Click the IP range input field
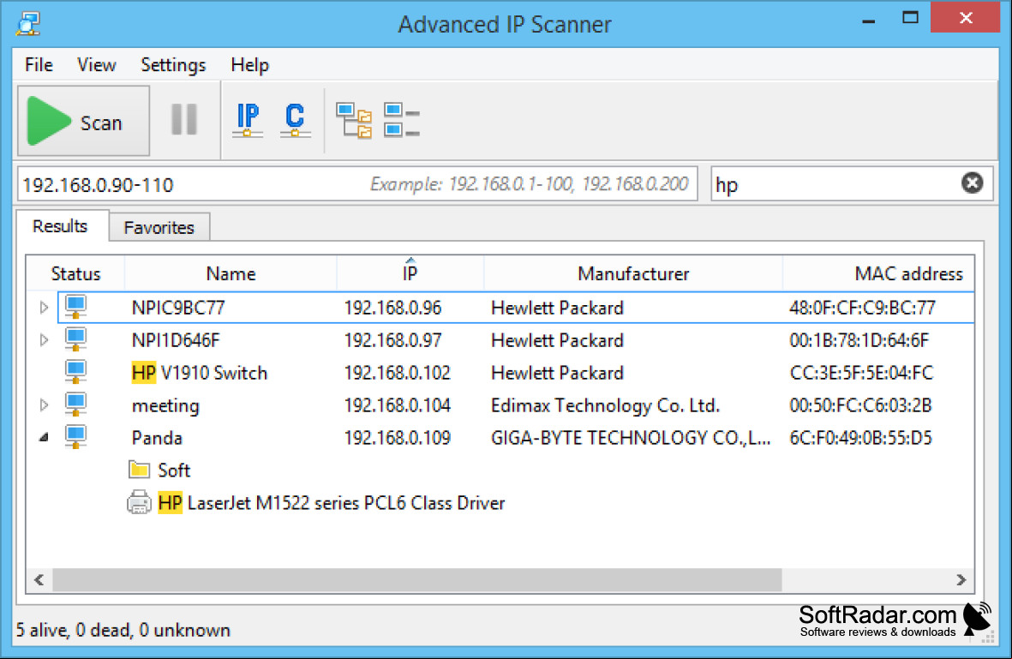The image size is (1012, 659). (357, 184)
